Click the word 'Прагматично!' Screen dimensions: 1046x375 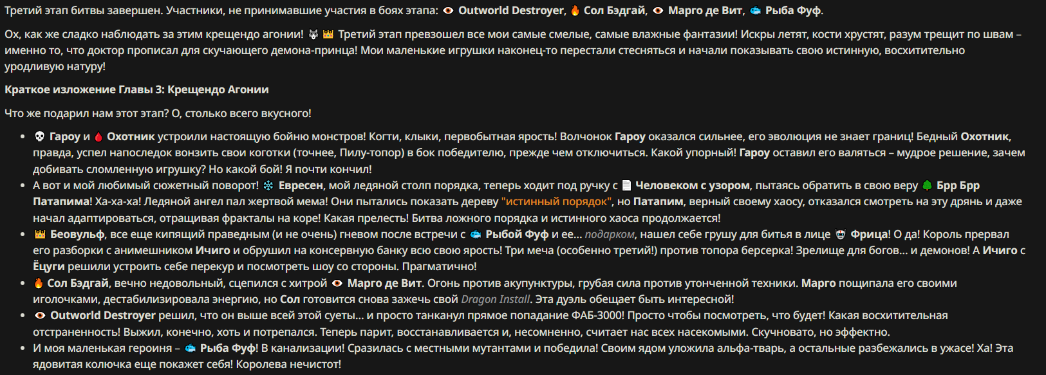coord(440,266)
